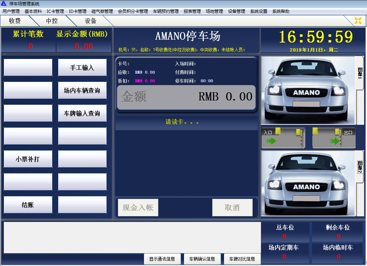Click the 出口 exit gate icon
This screenshot has height=266, width=367.
point(334,138)
